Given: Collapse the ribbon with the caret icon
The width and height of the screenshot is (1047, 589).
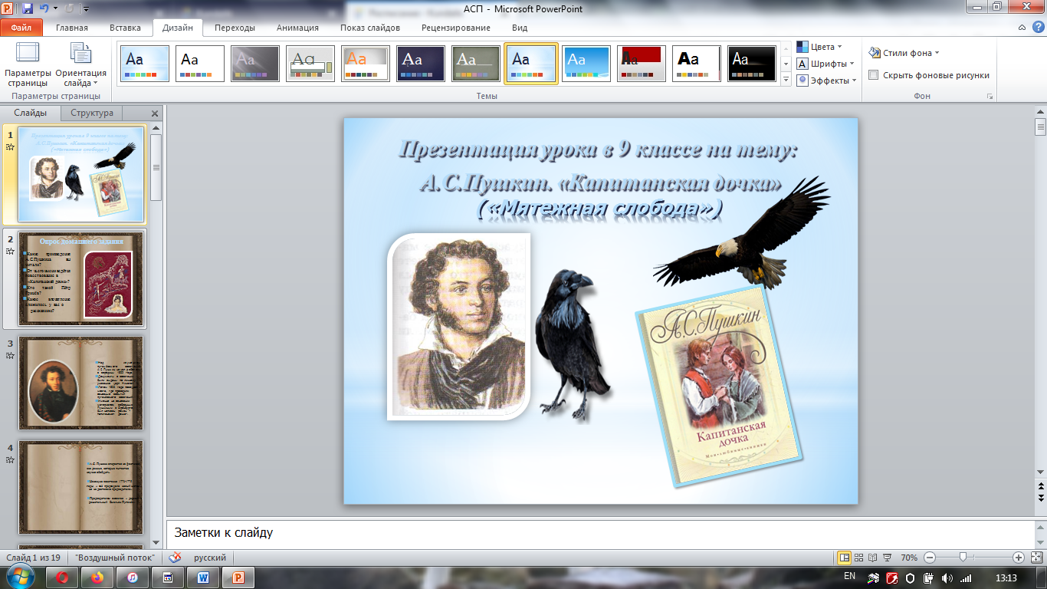Looking at the screenshot, I should (x=1022, y=28).
